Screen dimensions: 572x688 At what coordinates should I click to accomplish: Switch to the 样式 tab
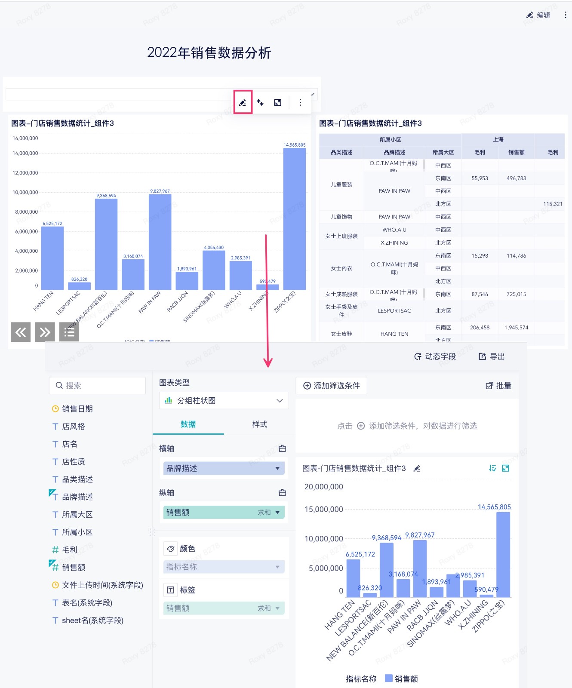tap(260, 424)
